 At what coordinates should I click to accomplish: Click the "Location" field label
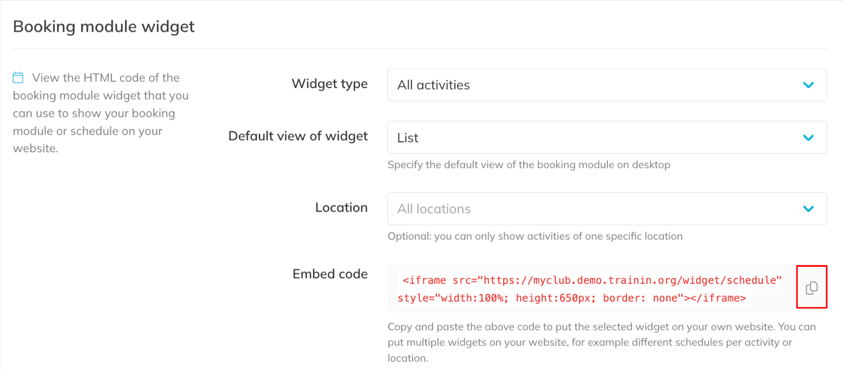point(341,208)
